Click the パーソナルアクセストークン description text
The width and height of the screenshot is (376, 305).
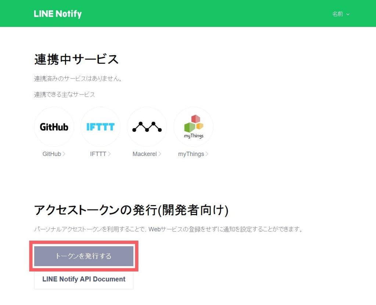169,229
